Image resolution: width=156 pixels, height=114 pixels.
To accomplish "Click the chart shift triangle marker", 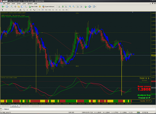I will click(x=133, y=12).
